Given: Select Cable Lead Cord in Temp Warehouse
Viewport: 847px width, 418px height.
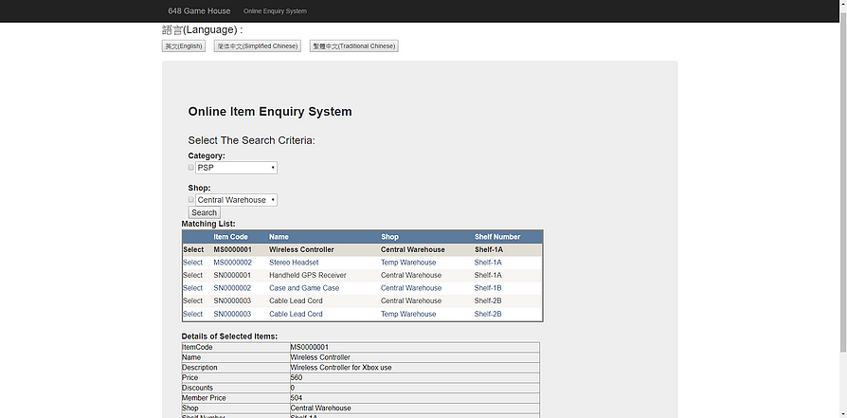Looking at the screenshot, I should pos(193,314).
